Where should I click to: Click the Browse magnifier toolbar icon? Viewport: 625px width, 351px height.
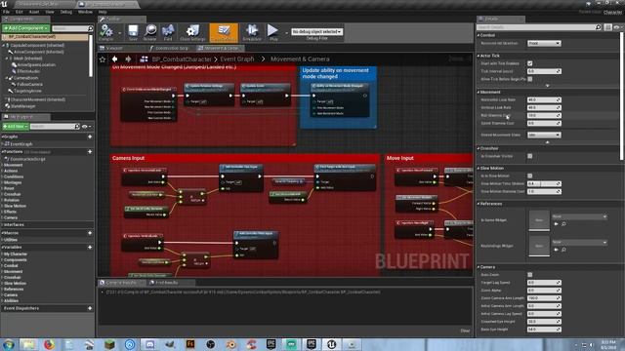tap(150, 31)
